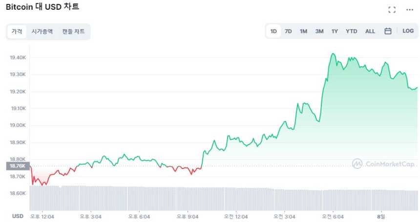Click the 오전 6:04 time axis label

pos(333,216)
